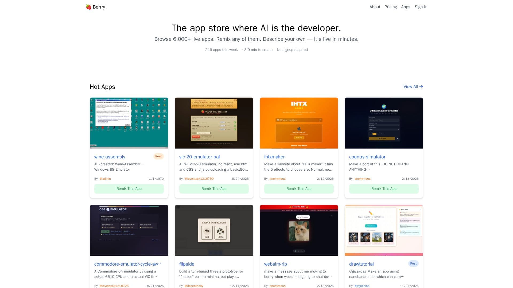513x288 pixels.
Task: View @vgrichina author profile
Action: pos(362,286)
